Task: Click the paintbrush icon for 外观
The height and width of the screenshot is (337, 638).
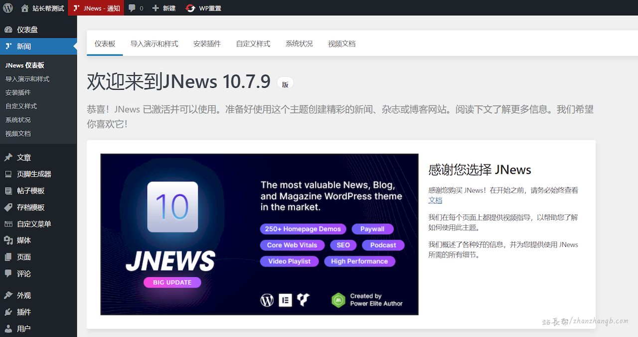Action: [8, 295]
